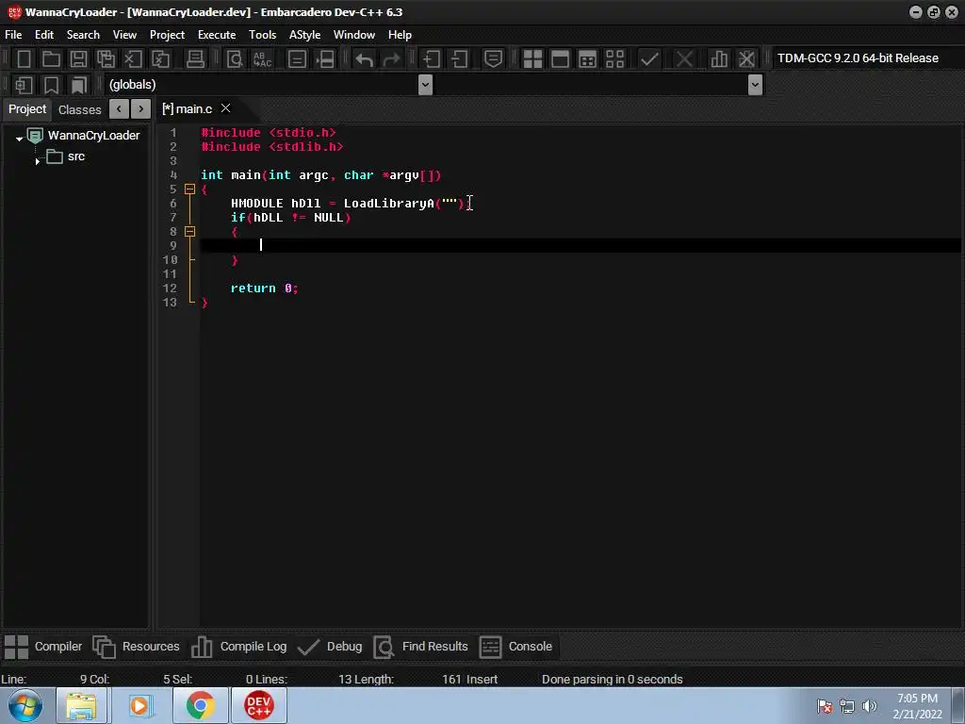Viewport: 965px width, 724px height.
Task: Select the main.c editor tab
Action: coord(188,109)
